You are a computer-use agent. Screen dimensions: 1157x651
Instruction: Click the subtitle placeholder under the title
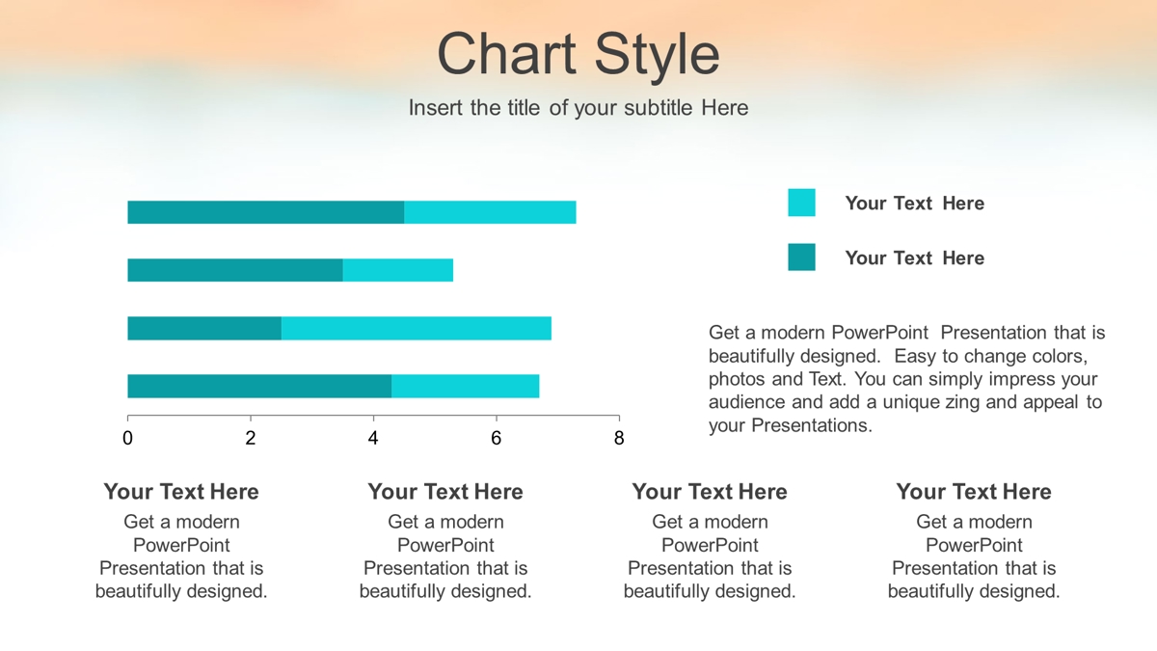click(x=578, y=108)
